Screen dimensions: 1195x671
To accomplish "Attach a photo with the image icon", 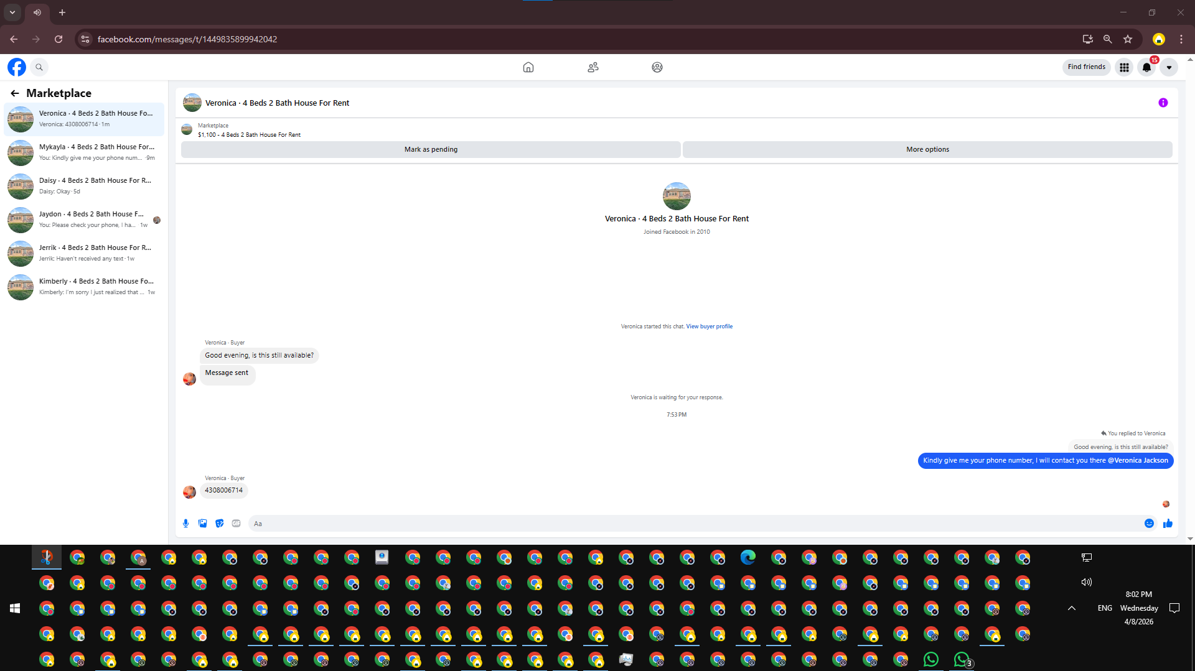I will point(202,524).
